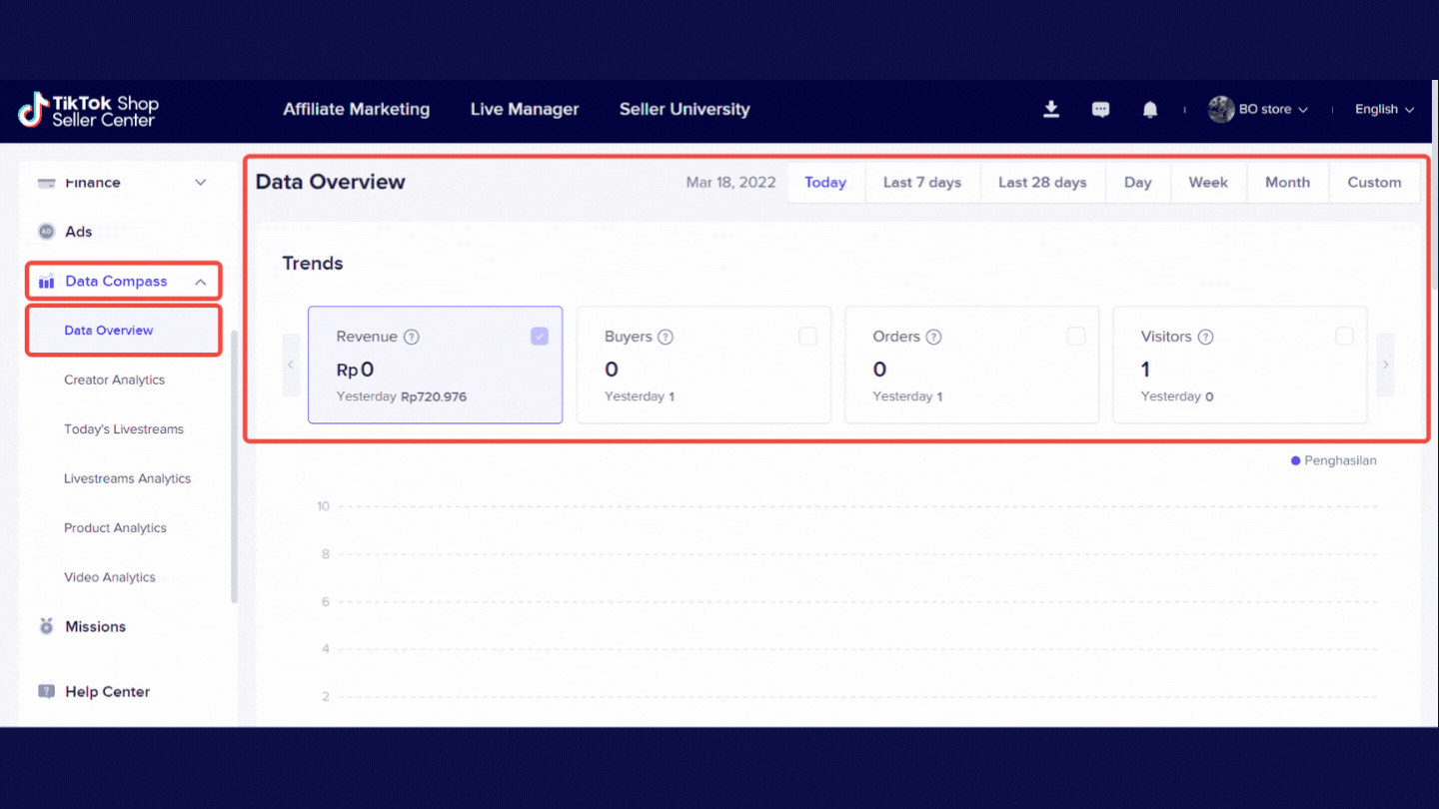Select the Custom date range tab

tap(1374, 183)
